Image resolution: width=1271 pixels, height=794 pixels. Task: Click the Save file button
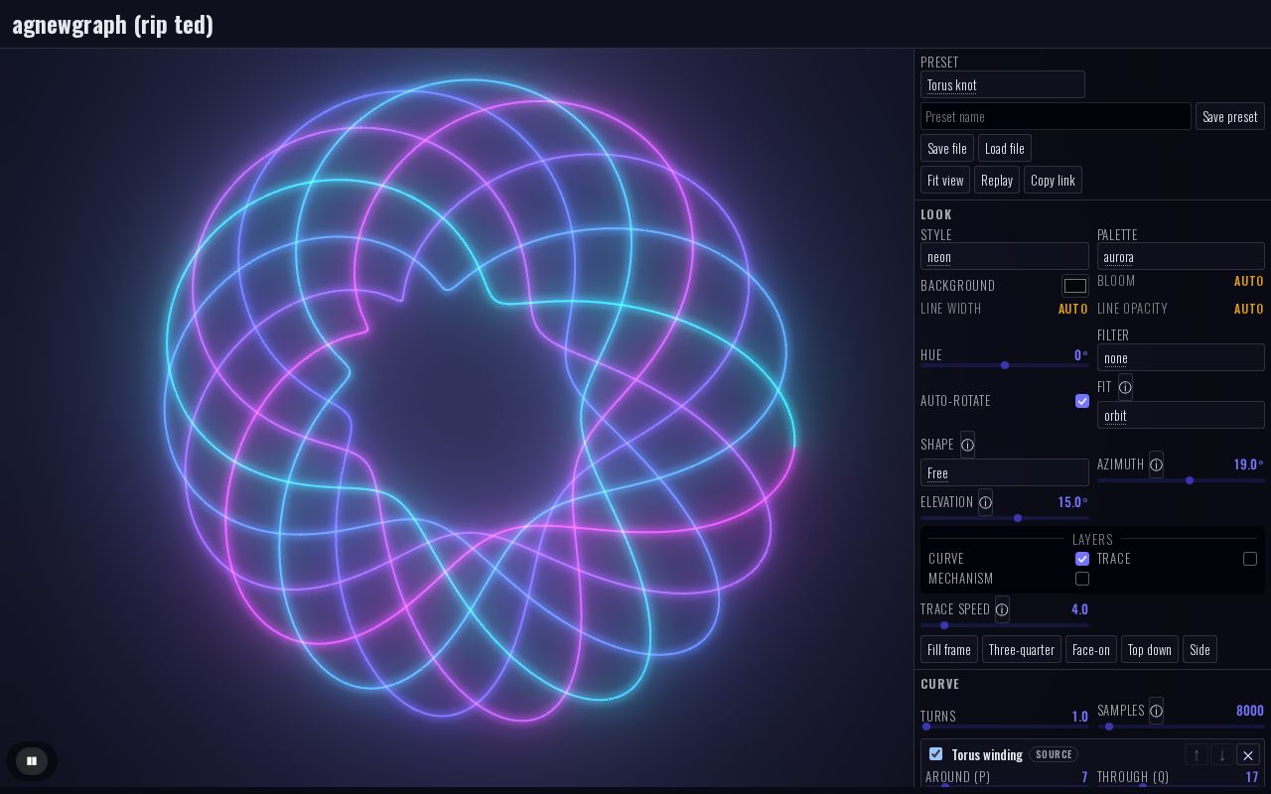tap(947, 148)
